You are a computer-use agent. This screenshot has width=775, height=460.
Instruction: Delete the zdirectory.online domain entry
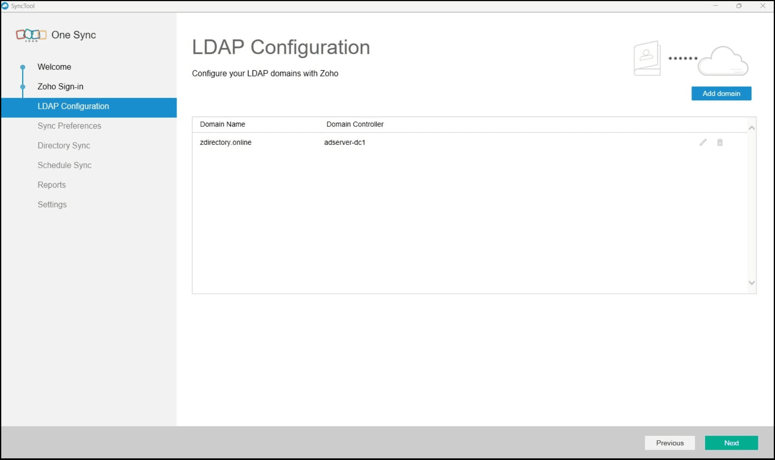tap(720, 142)
